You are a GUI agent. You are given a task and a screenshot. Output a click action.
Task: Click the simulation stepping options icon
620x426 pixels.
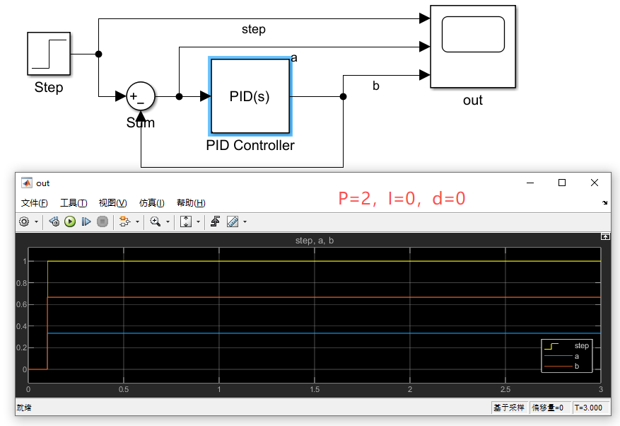(54, 221)
